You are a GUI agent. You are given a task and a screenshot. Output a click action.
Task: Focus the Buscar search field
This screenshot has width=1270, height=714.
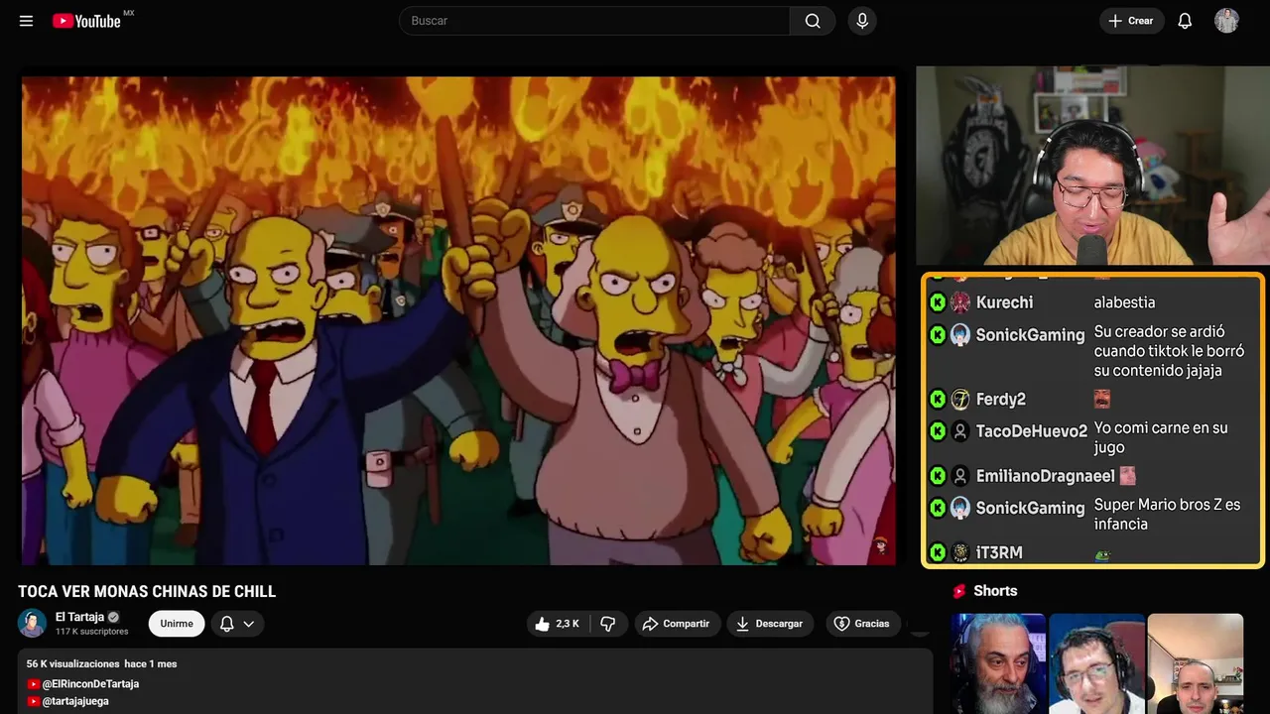click(594, 21)
